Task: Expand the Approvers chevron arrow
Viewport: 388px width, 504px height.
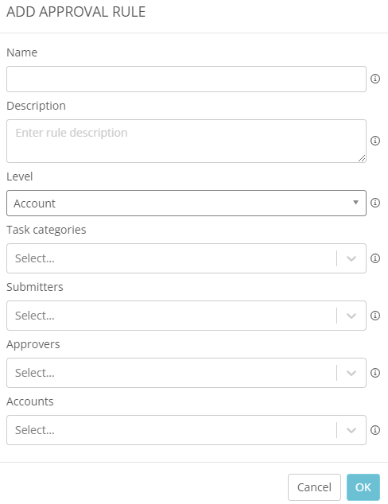Action: tap(351, 373)
